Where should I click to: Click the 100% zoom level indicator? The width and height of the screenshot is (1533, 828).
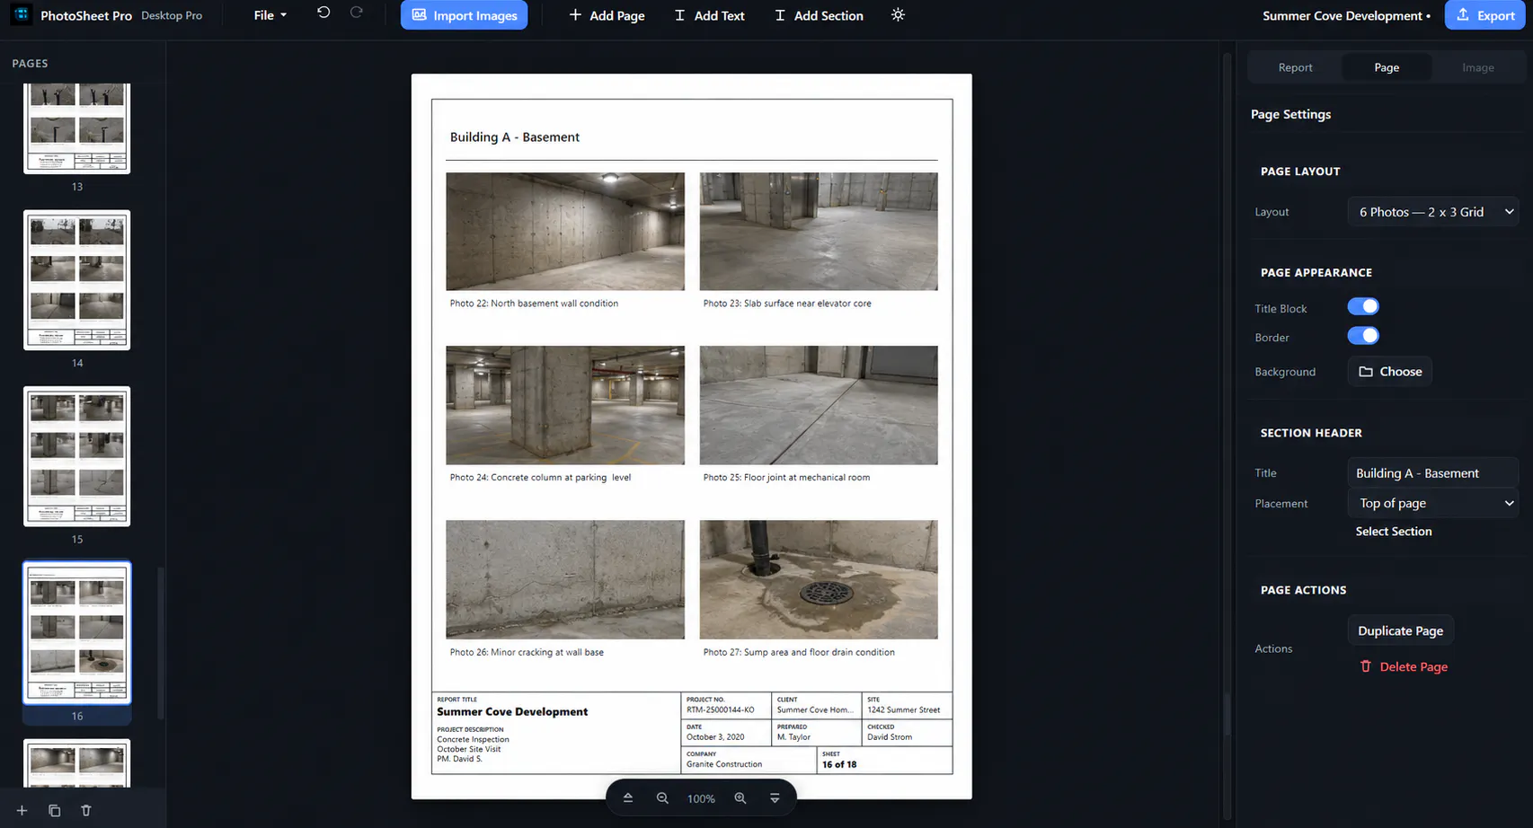pos(701,798)
